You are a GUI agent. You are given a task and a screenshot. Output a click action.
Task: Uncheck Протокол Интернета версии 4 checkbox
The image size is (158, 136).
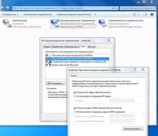[47, 59]
